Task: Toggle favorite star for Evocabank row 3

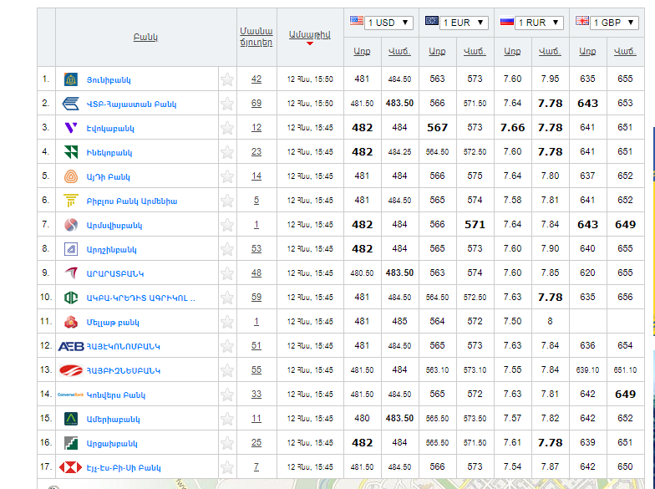Action: click(x=227, y=128)
